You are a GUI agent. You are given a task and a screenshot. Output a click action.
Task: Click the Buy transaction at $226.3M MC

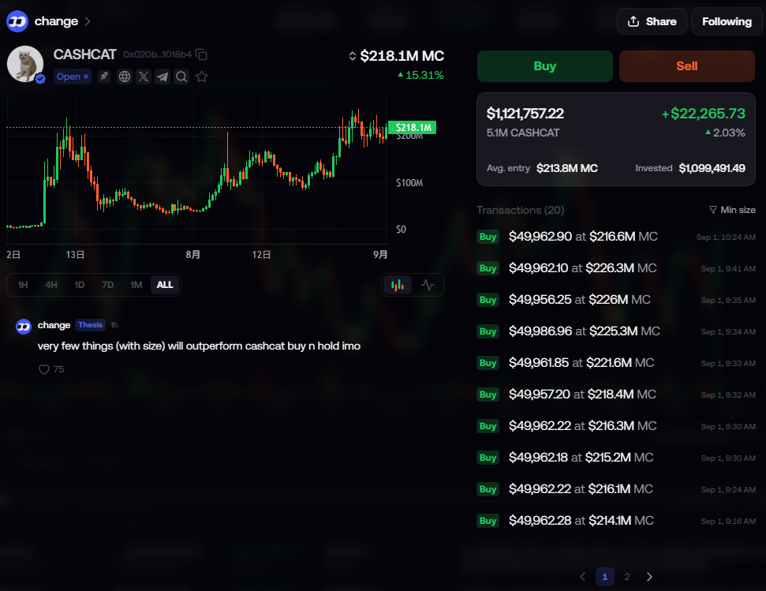coord(616,268)
